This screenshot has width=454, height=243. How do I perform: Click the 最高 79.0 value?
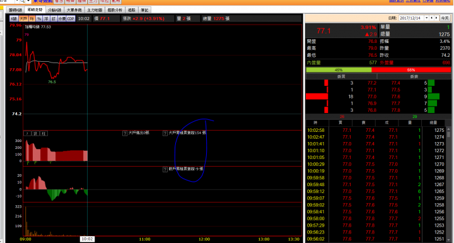click(373, 48)
